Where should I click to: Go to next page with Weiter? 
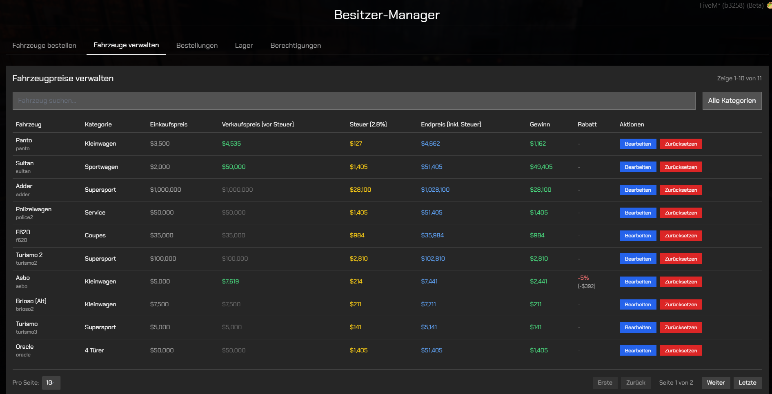coord(715,383)
